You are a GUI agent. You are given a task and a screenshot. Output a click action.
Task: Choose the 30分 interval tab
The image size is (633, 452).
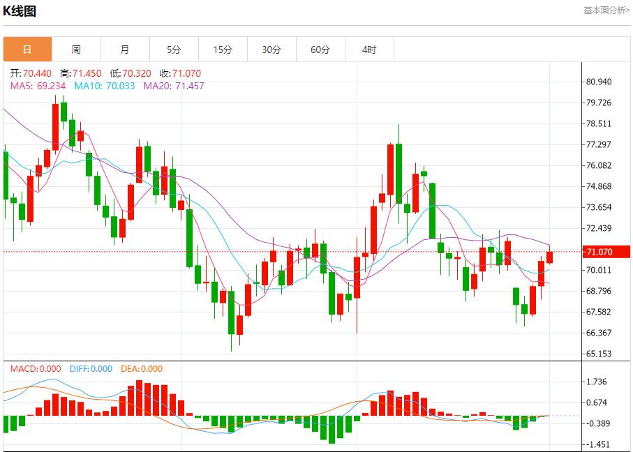[x=271, y=50]
